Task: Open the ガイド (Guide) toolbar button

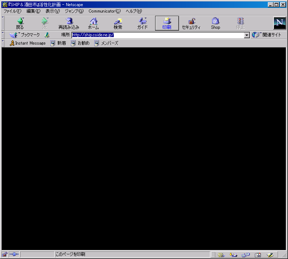Action: tap(142, 23)
